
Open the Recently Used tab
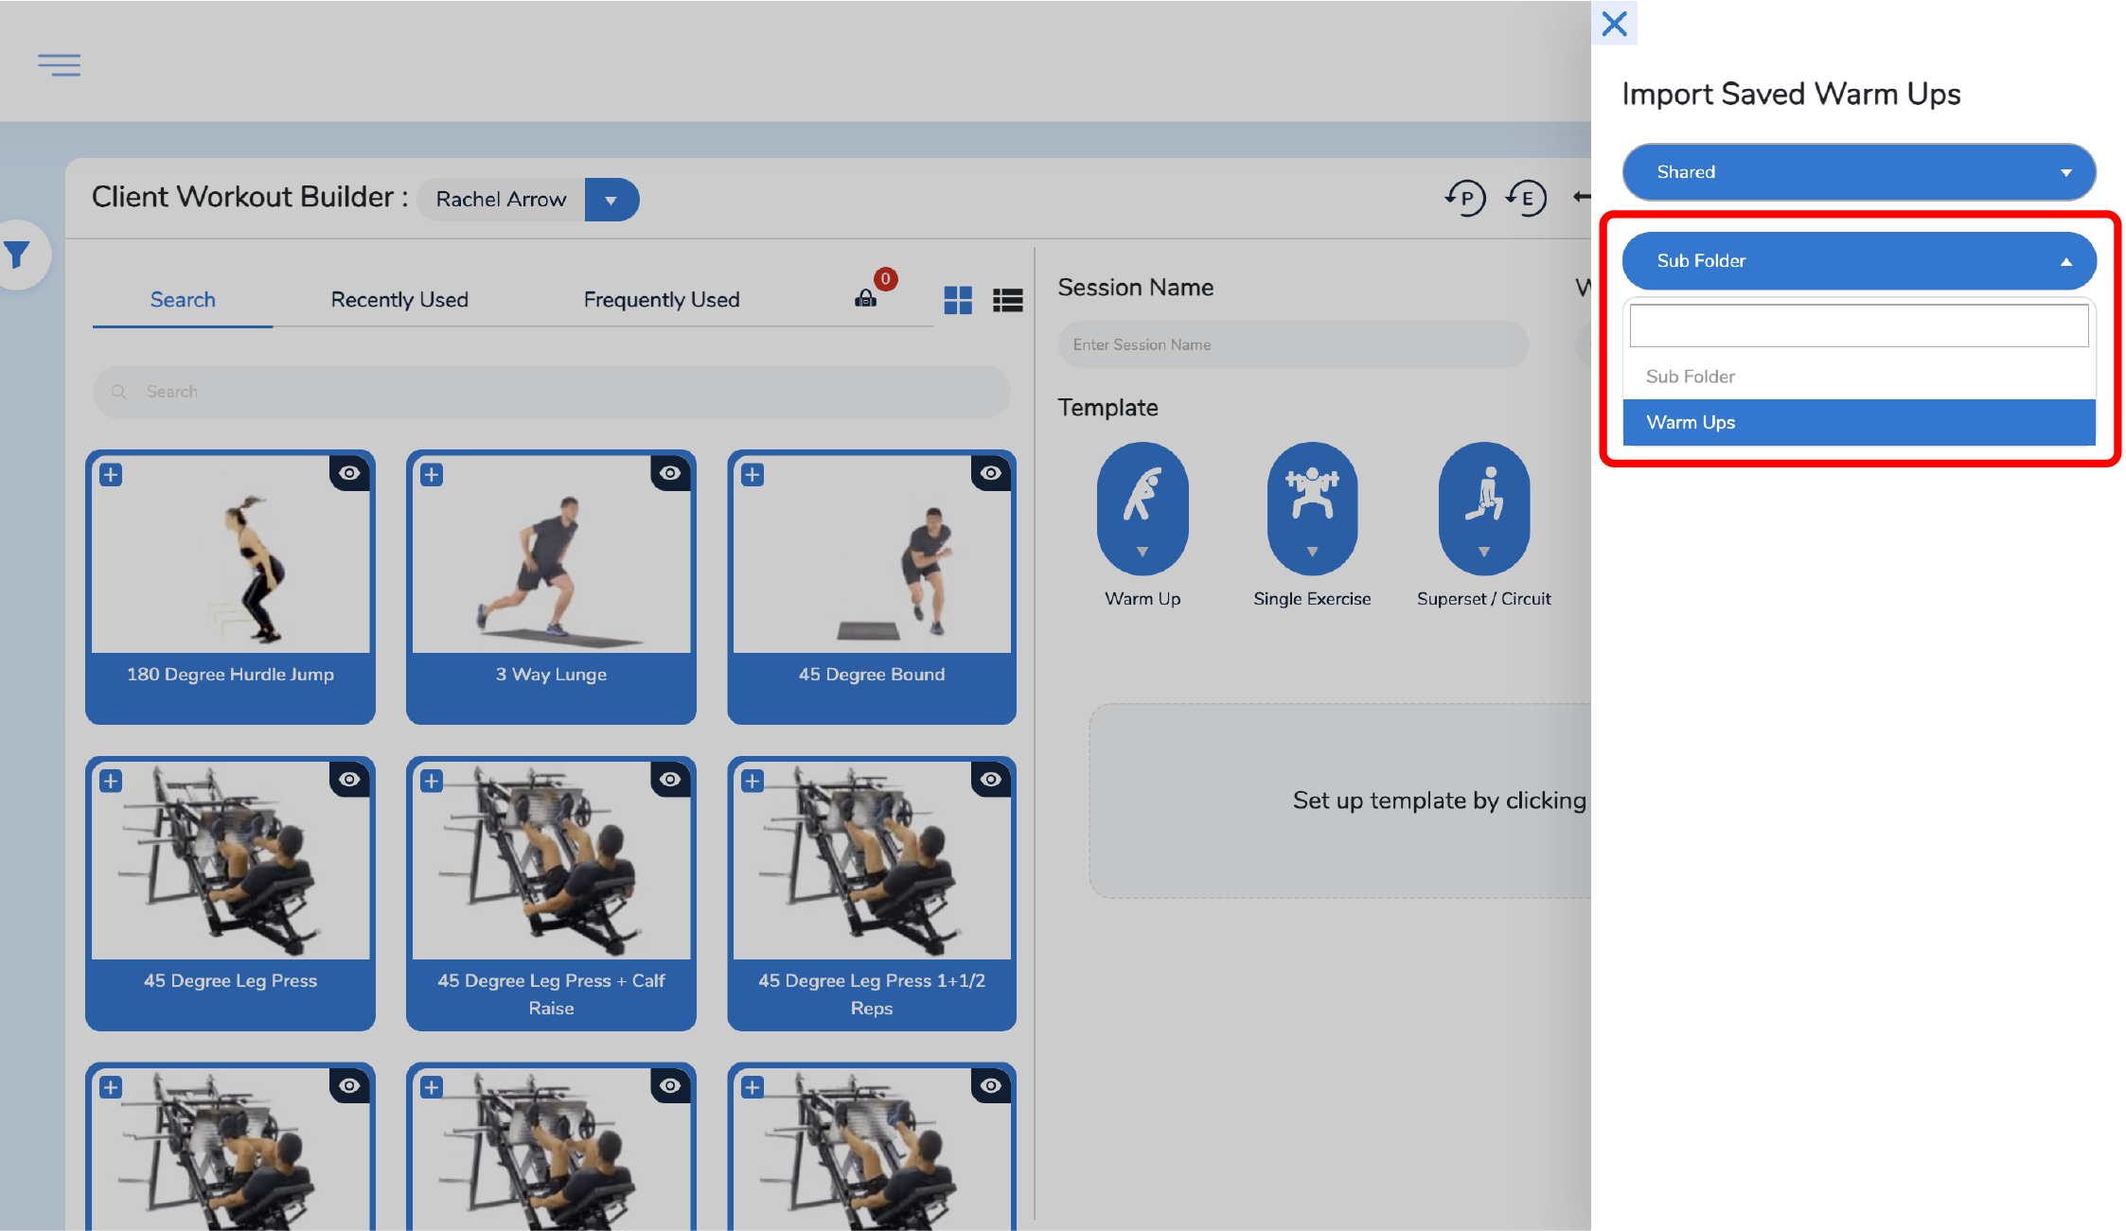399,300
